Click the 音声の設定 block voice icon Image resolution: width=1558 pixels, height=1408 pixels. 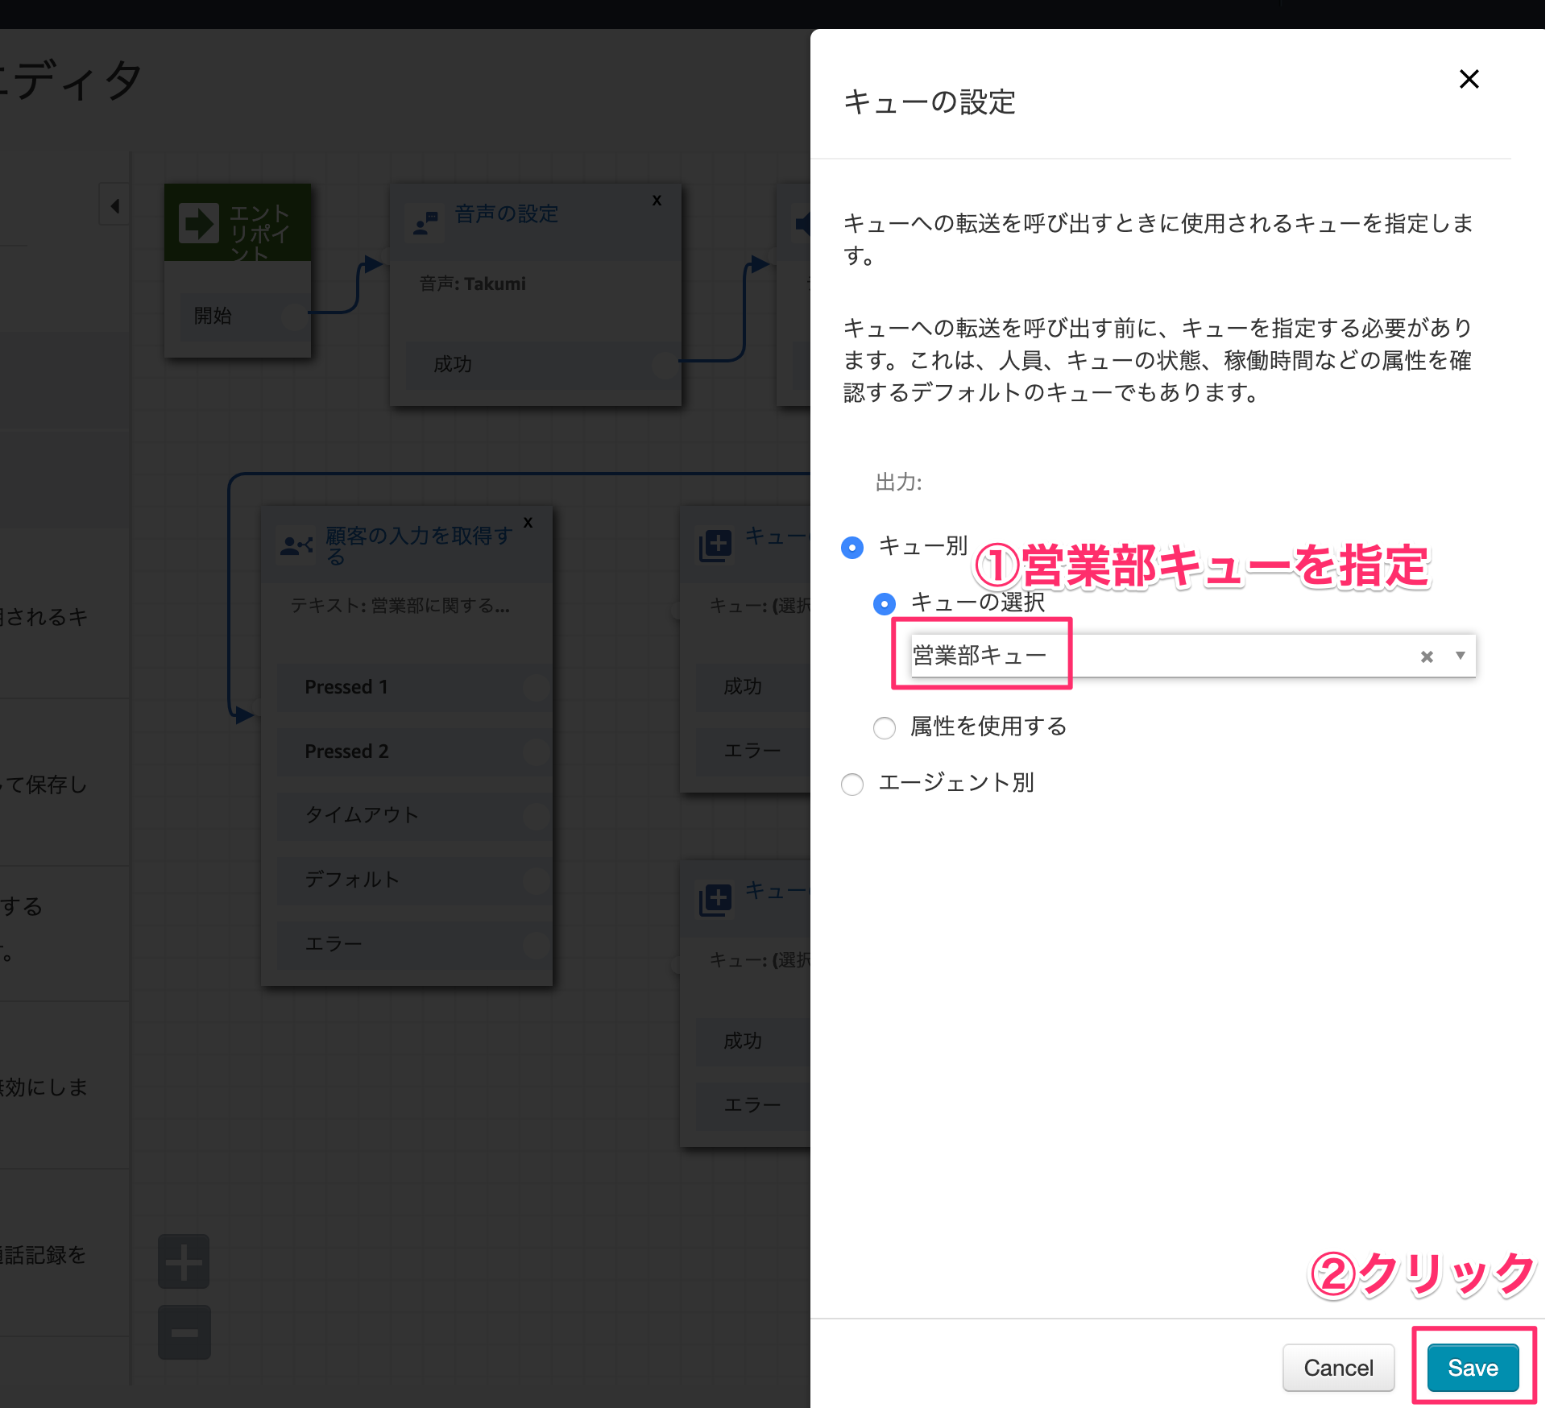425,223
